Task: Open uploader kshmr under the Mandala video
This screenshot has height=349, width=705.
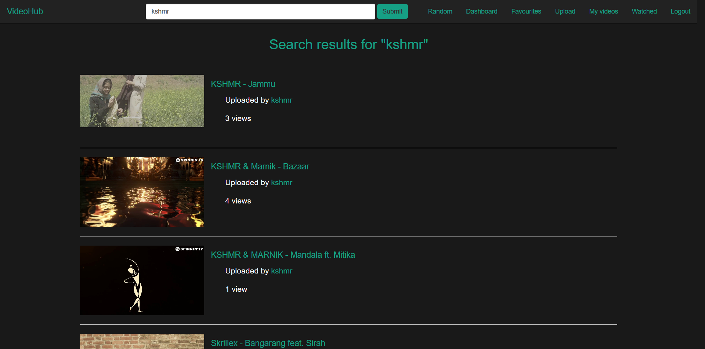Action: tap(282, 271)
